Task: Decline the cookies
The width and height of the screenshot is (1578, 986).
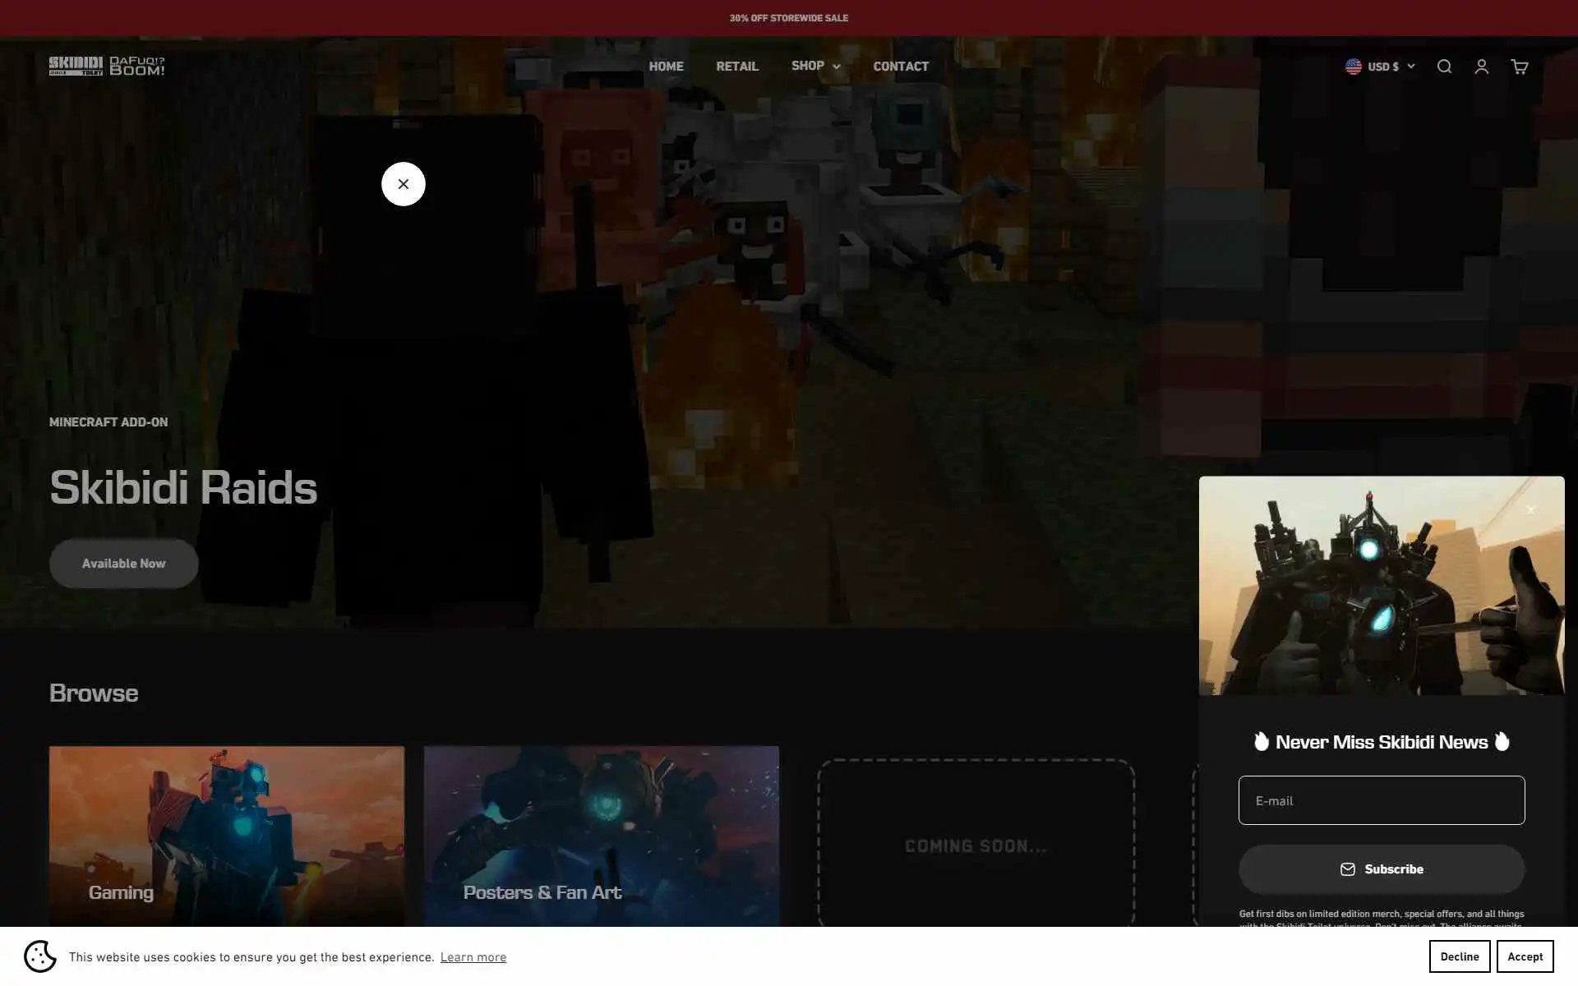Action: tap(1459, 956)
